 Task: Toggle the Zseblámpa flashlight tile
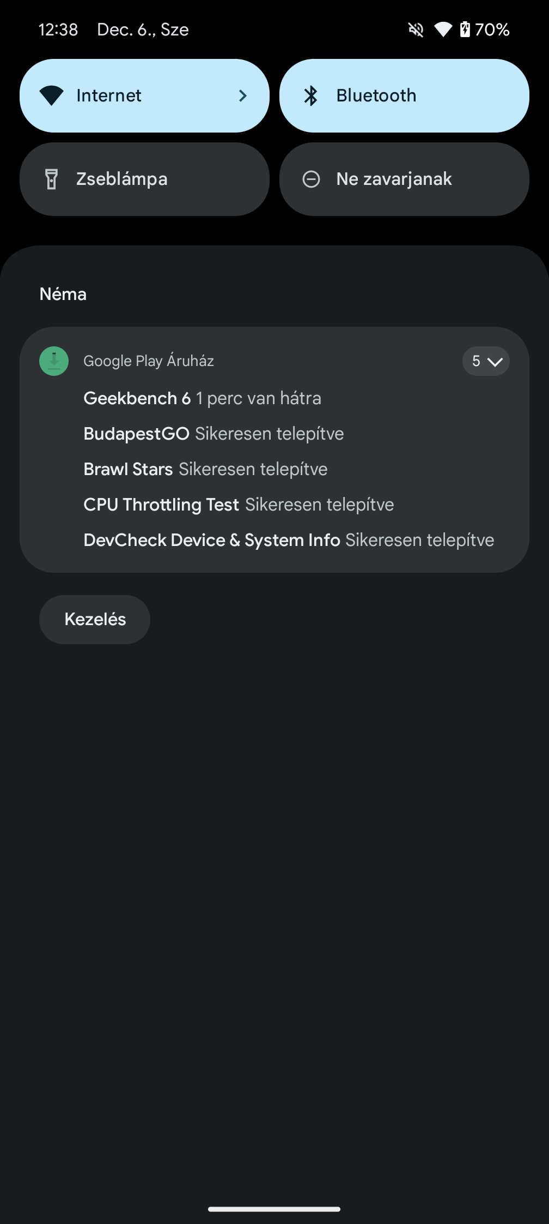pos(144,179)
